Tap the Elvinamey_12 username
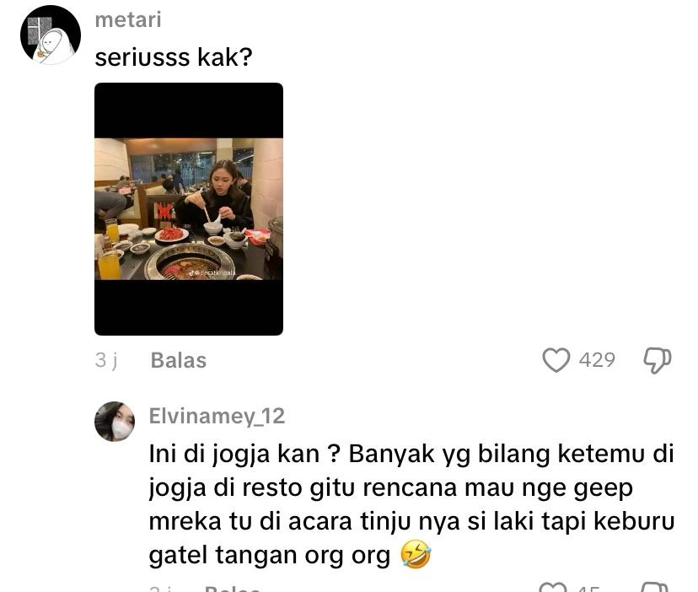698x592 pixels. [217, 416]
